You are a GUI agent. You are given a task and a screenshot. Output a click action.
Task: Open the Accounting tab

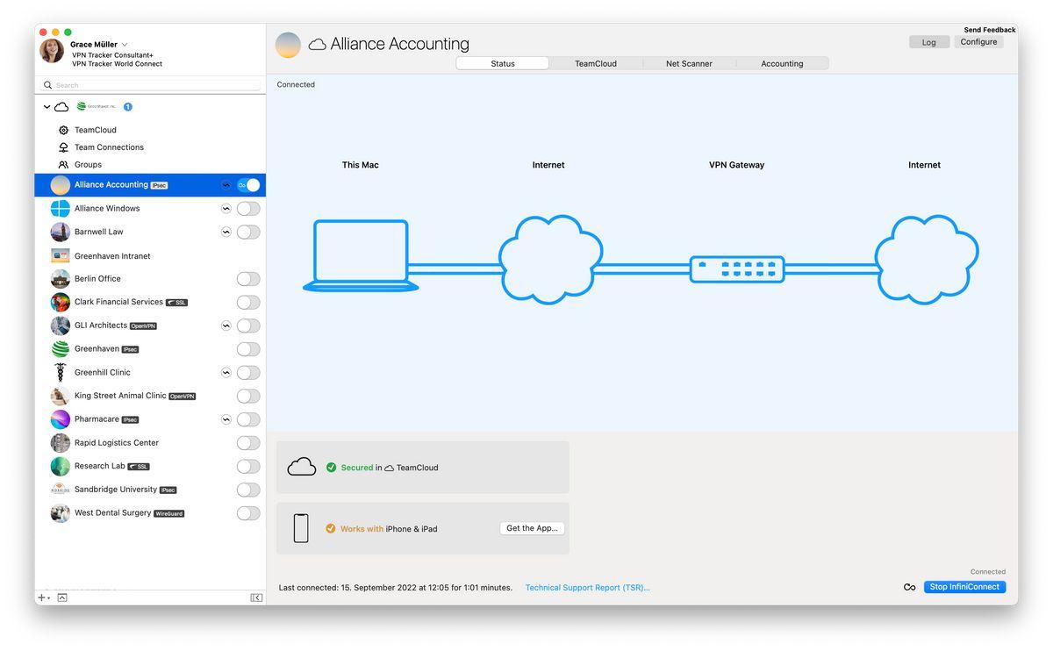pyautogui.click(x=782, y=63)
